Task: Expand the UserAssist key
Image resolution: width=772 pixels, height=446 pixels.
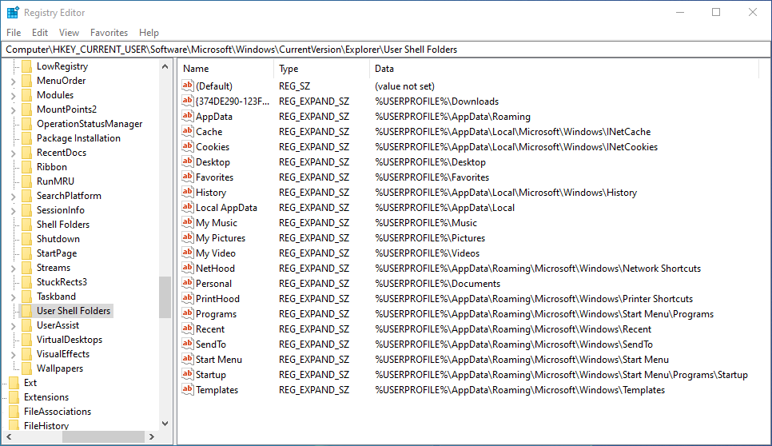Action: pyautogui.click(x=14, y=326)
